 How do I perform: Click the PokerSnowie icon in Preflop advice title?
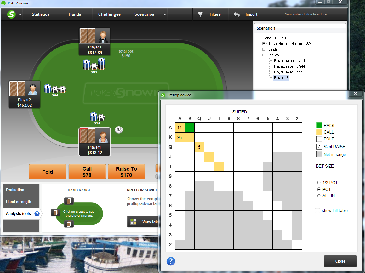(163, 95)
